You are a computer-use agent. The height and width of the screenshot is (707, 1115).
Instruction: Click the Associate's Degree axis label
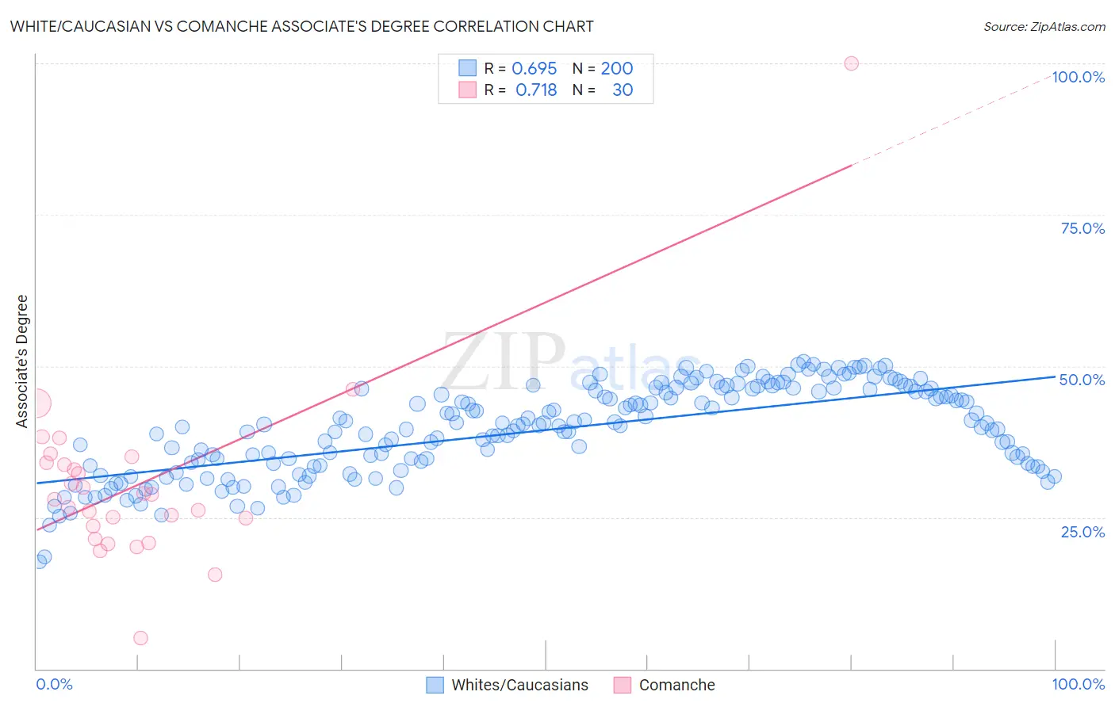[x=22, y=361]
